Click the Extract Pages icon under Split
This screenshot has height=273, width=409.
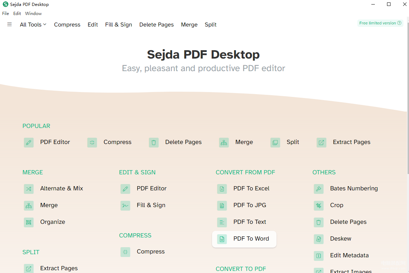29,268
